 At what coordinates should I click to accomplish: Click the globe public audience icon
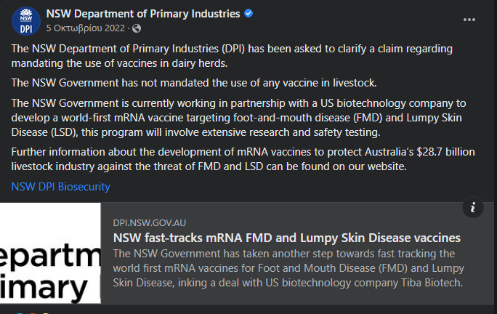click(137, 28)
